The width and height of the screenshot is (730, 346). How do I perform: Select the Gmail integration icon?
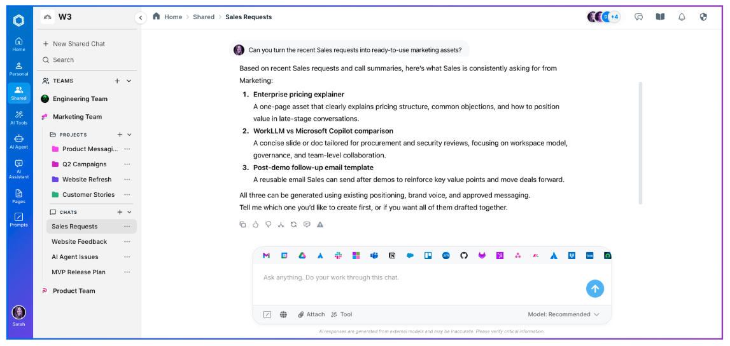[266, 255]
